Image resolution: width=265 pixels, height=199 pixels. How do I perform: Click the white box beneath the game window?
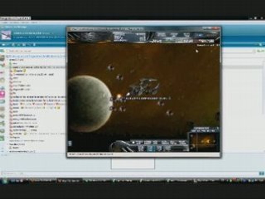click(x=133, y=163)
